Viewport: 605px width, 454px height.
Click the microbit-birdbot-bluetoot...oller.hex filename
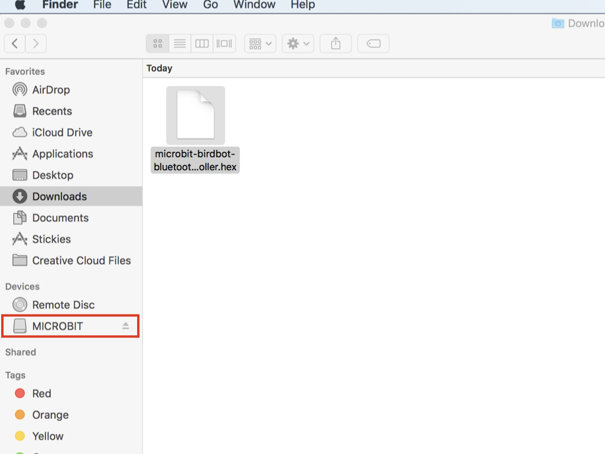pos(195,160)
